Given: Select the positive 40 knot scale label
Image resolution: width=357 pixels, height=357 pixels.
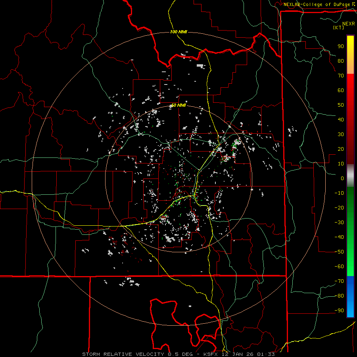Looking at the screenshot, I should coord(341,120).
